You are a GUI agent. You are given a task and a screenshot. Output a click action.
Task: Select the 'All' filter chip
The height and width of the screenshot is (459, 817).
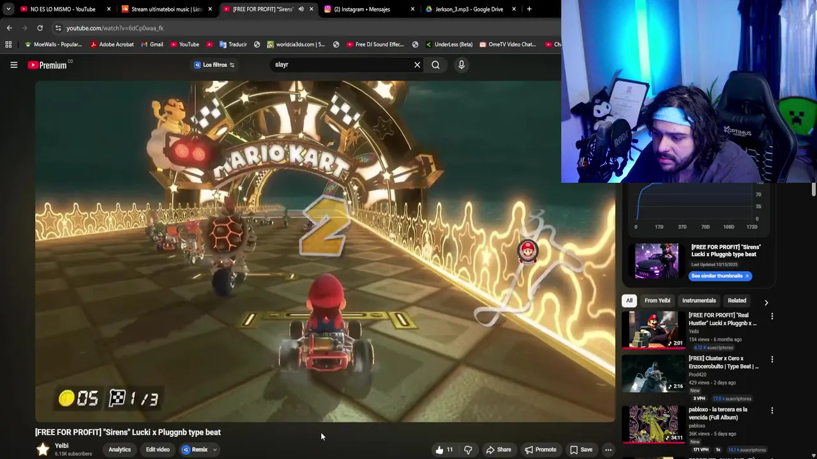pos(629,300)
